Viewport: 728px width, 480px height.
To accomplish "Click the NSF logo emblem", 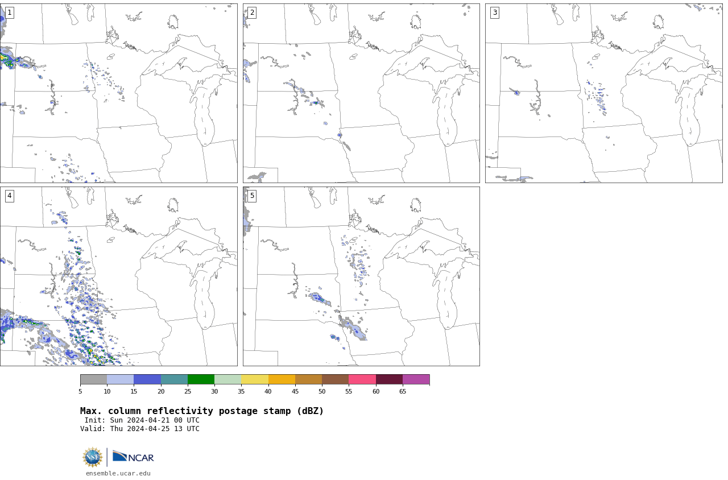I will (x=92, y=457).
